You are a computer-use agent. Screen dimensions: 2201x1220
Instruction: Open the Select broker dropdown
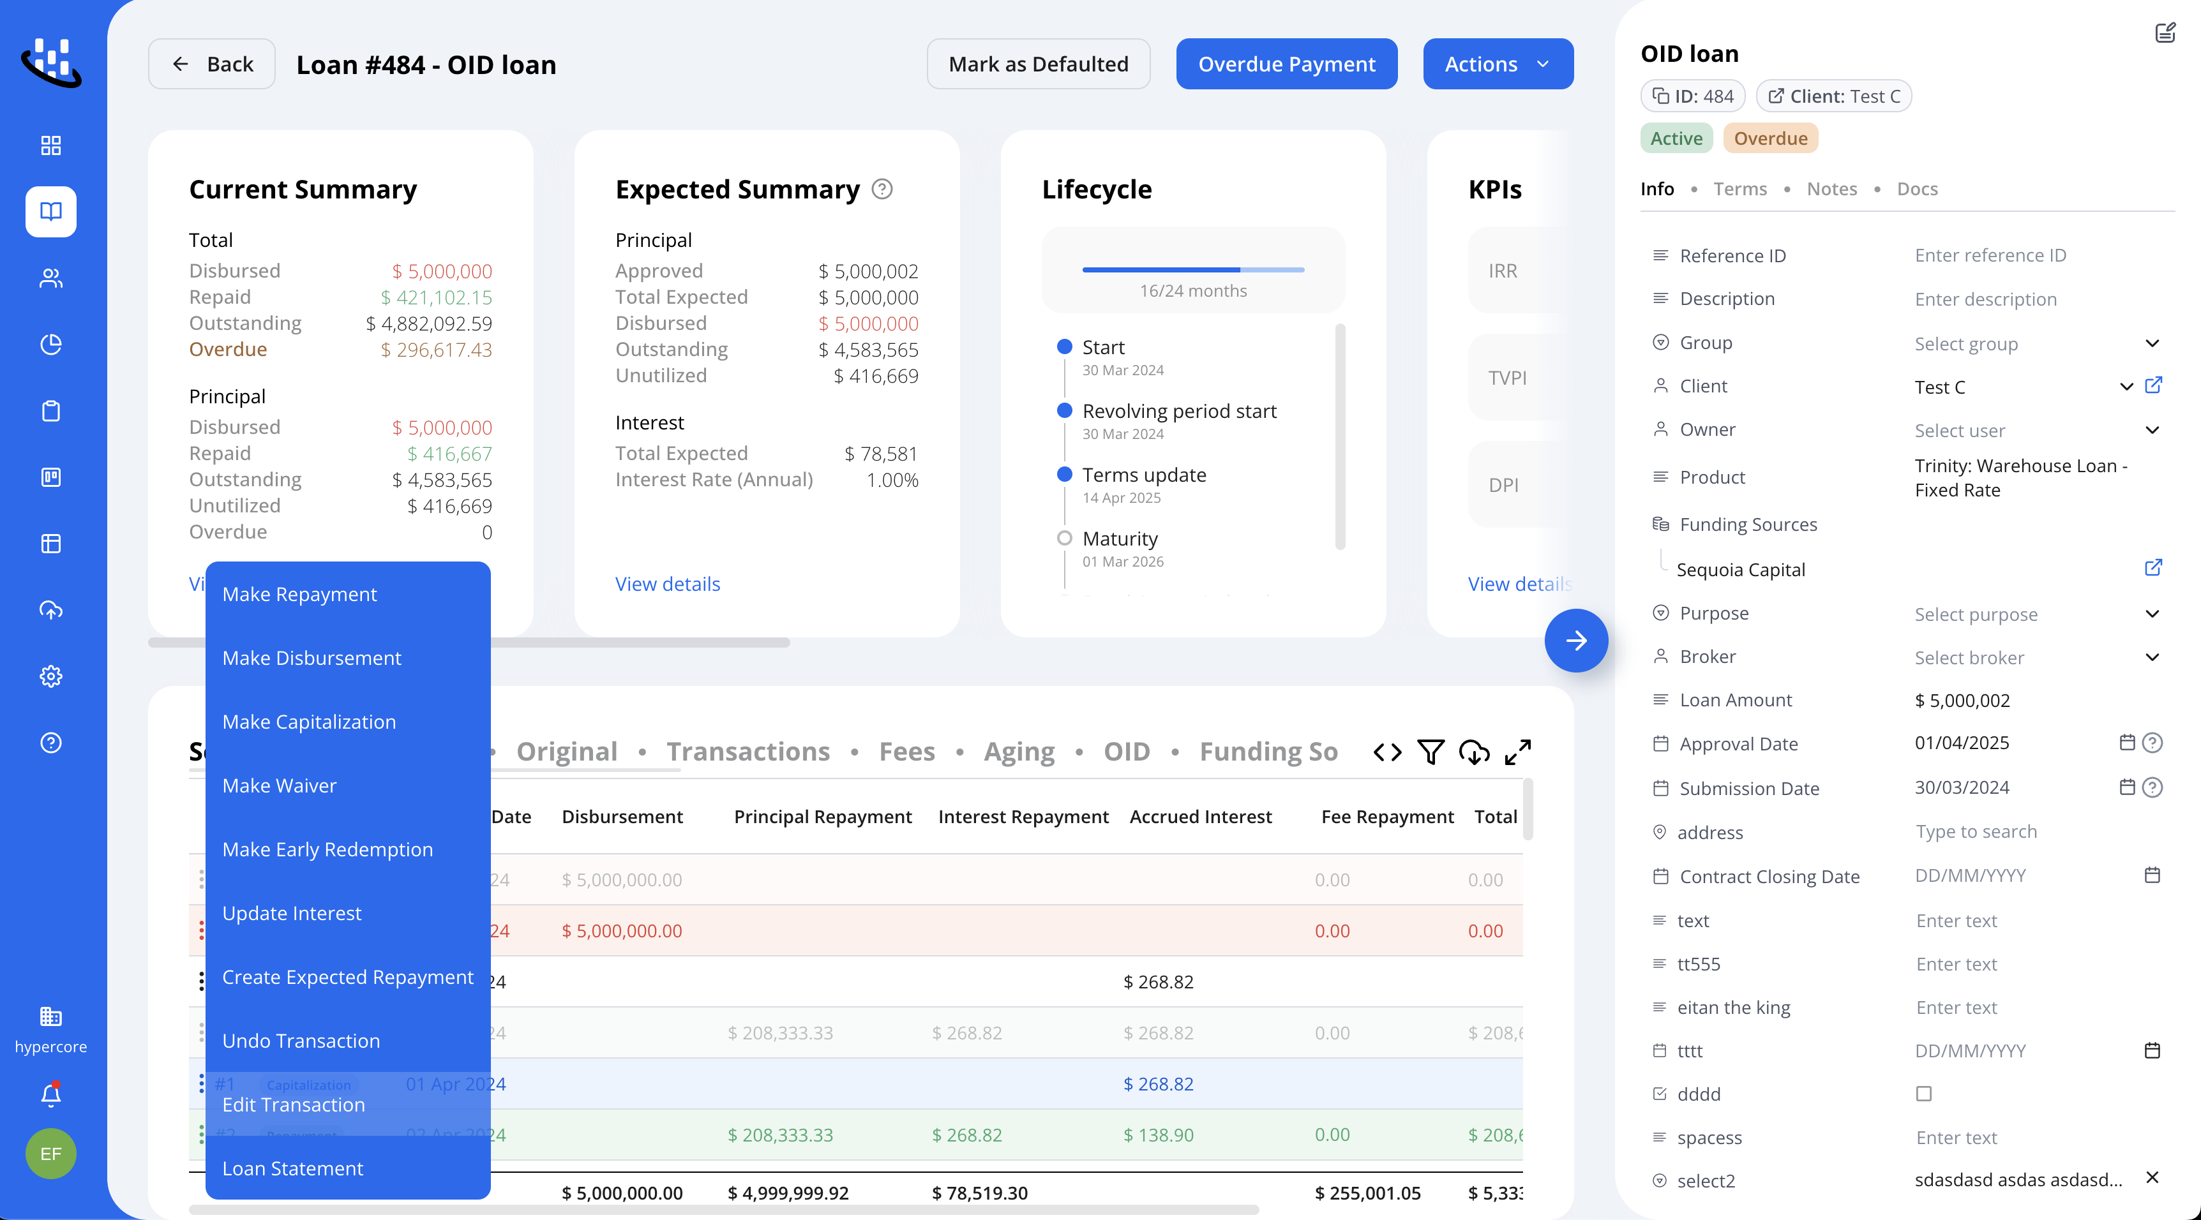point(2037,657)
